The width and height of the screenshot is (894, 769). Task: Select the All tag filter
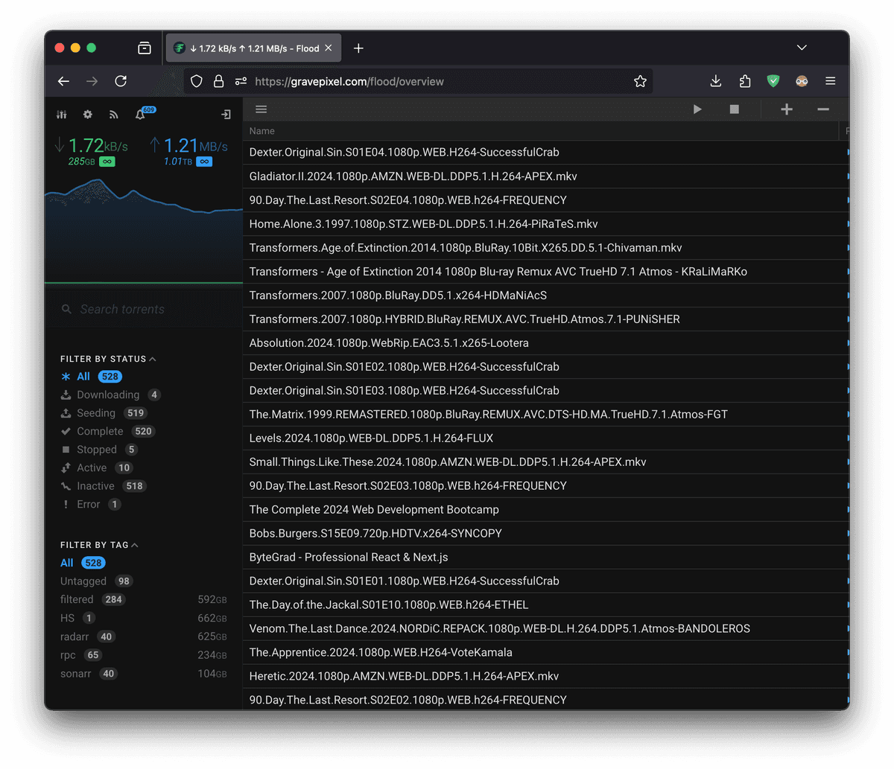[x=83, y=563]
